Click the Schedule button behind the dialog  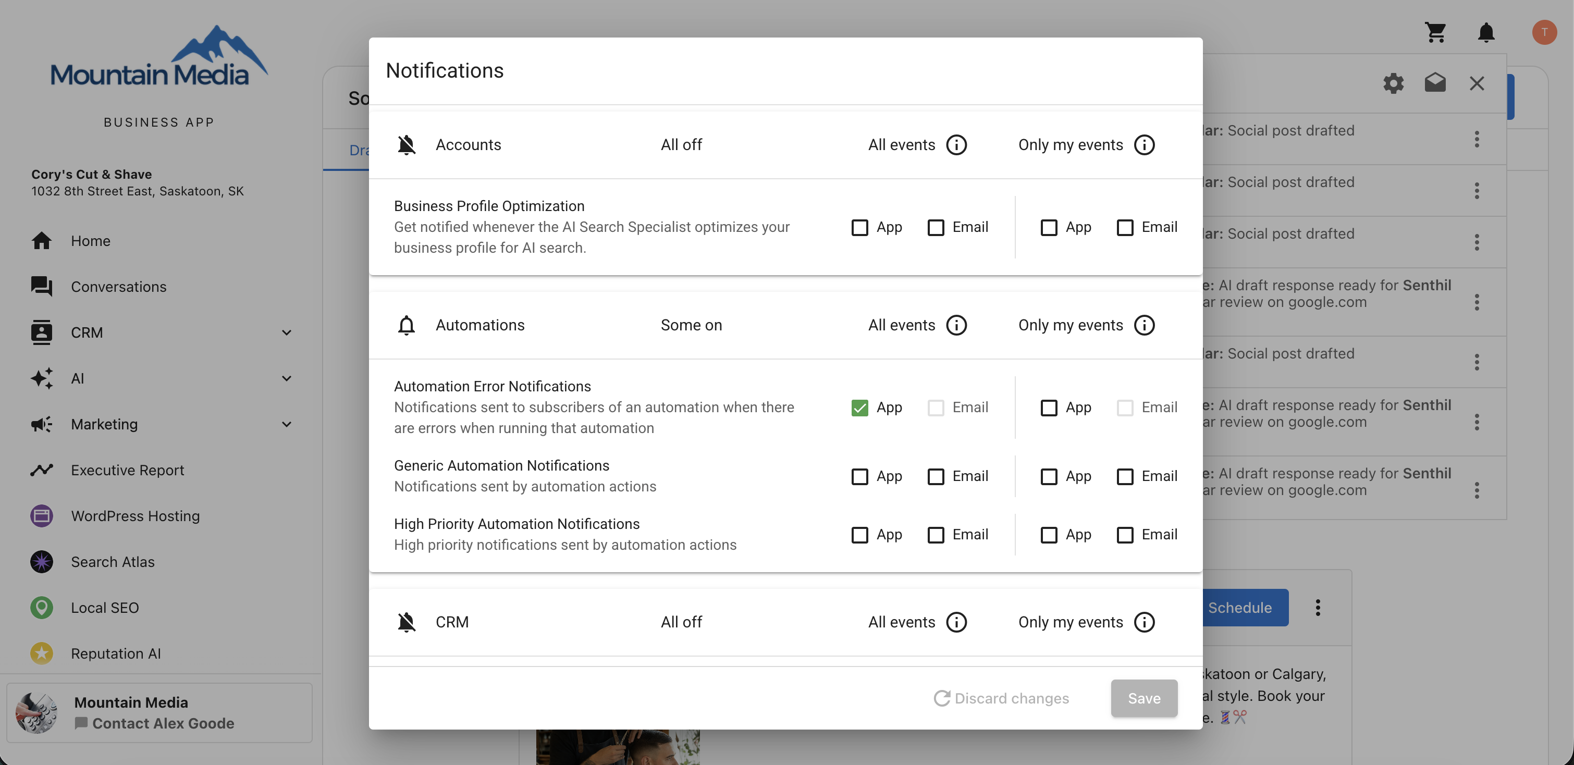click(x=1245, y=607)
